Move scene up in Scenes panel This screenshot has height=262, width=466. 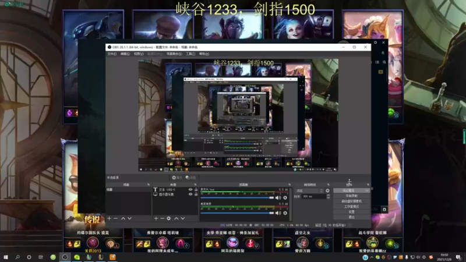(123, 218)
